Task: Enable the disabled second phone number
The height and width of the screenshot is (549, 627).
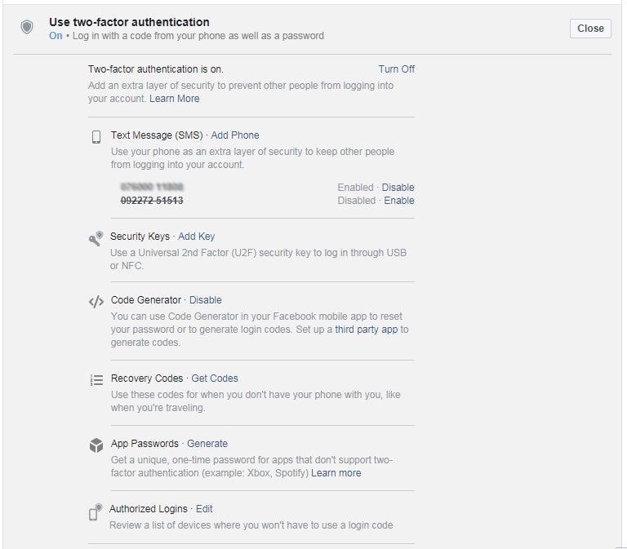Action: (x=399, y=201)
